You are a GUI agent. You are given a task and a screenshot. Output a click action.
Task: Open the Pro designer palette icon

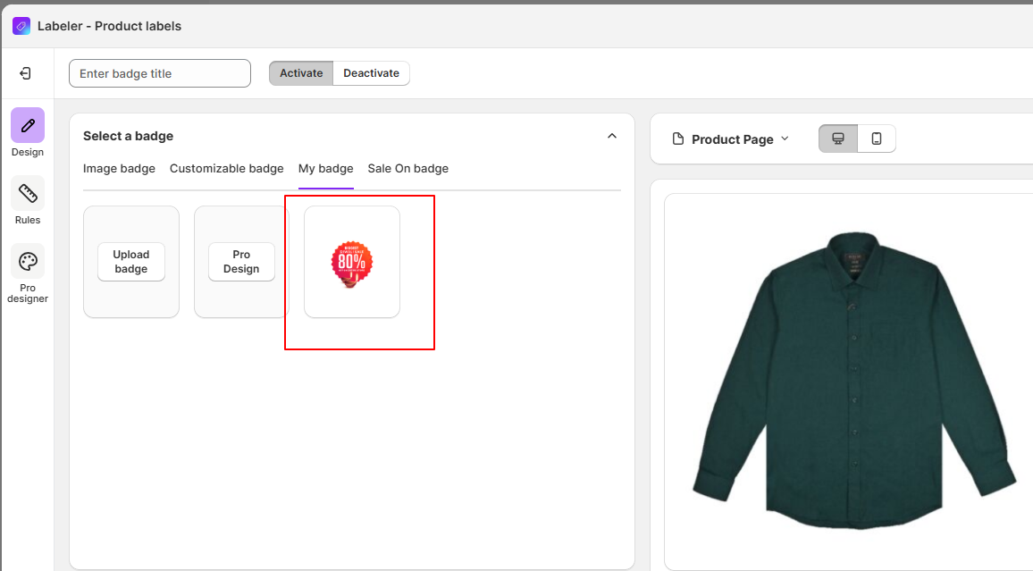28,262
